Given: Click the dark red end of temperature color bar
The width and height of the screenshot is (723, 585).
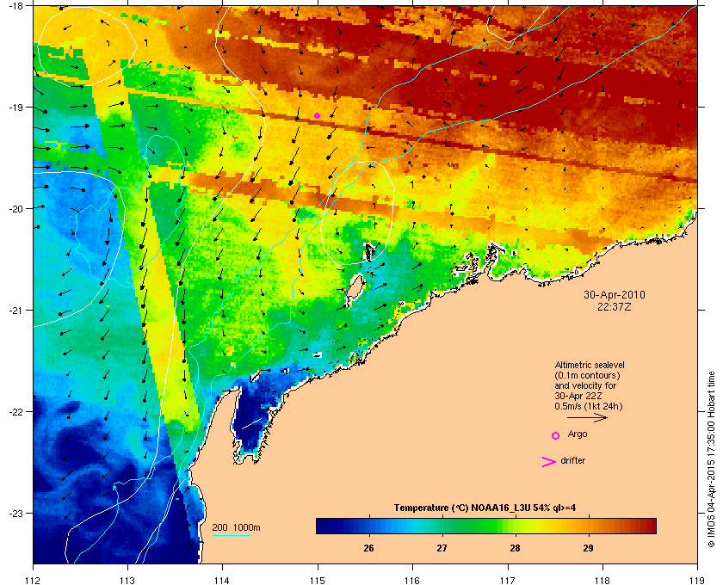Looking at the screenshot, I should (x=649, y=526).
